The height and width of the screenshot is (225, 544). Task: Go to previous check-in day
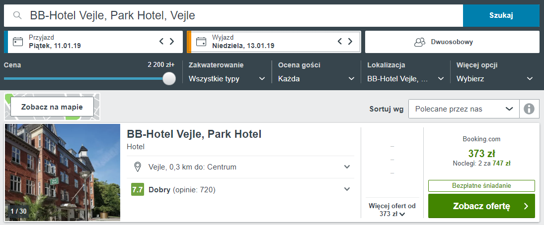click(x=161, y=42)
